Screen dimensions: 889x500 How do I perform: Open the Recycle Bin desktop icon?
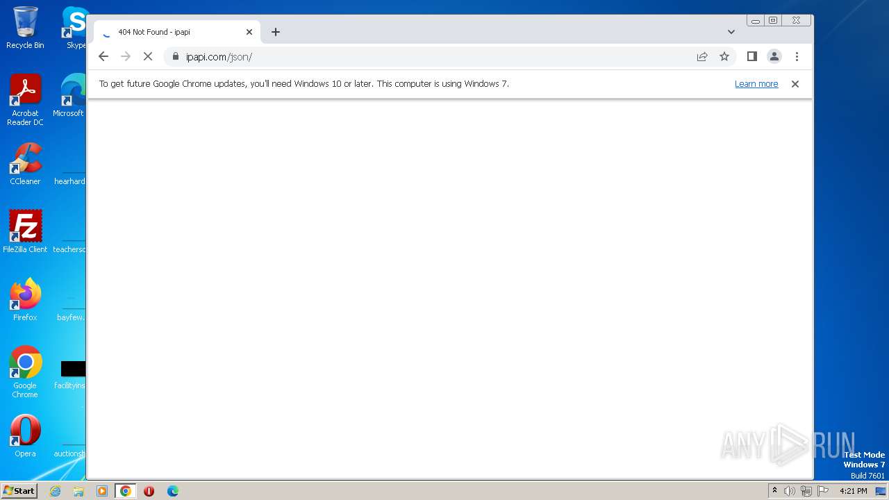tap(25, 28)
